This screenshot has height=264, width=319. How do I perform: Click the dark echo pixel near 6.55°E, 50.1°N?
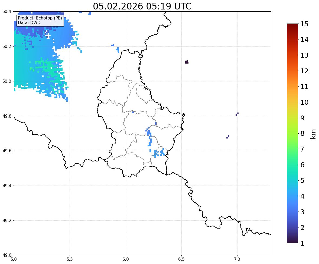coord(187,62)
